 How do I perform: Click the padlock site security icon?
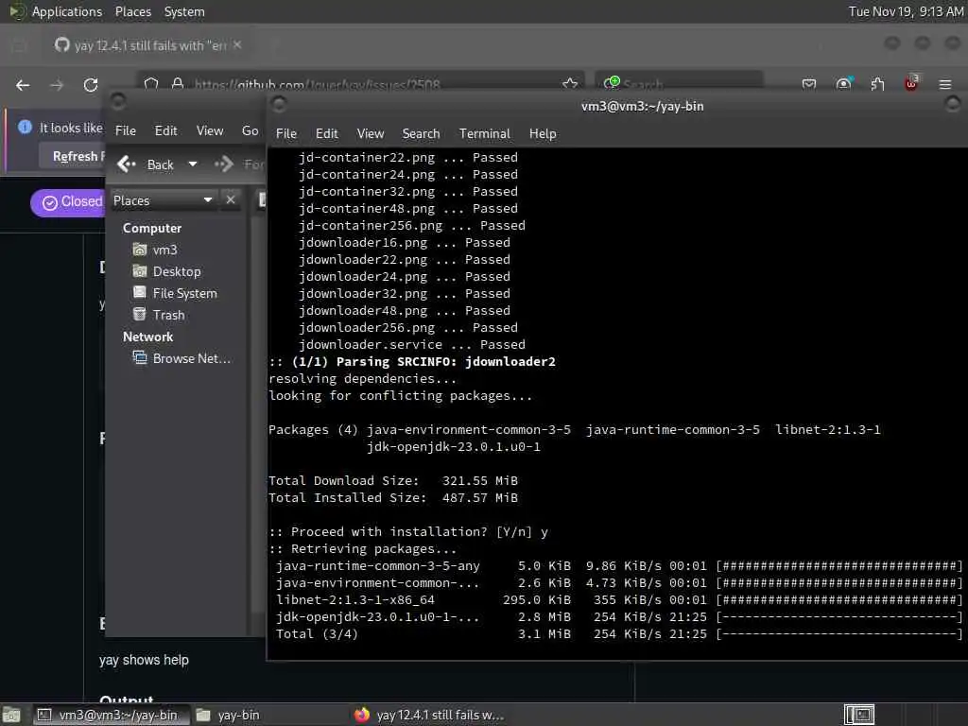tap(178, 84)
